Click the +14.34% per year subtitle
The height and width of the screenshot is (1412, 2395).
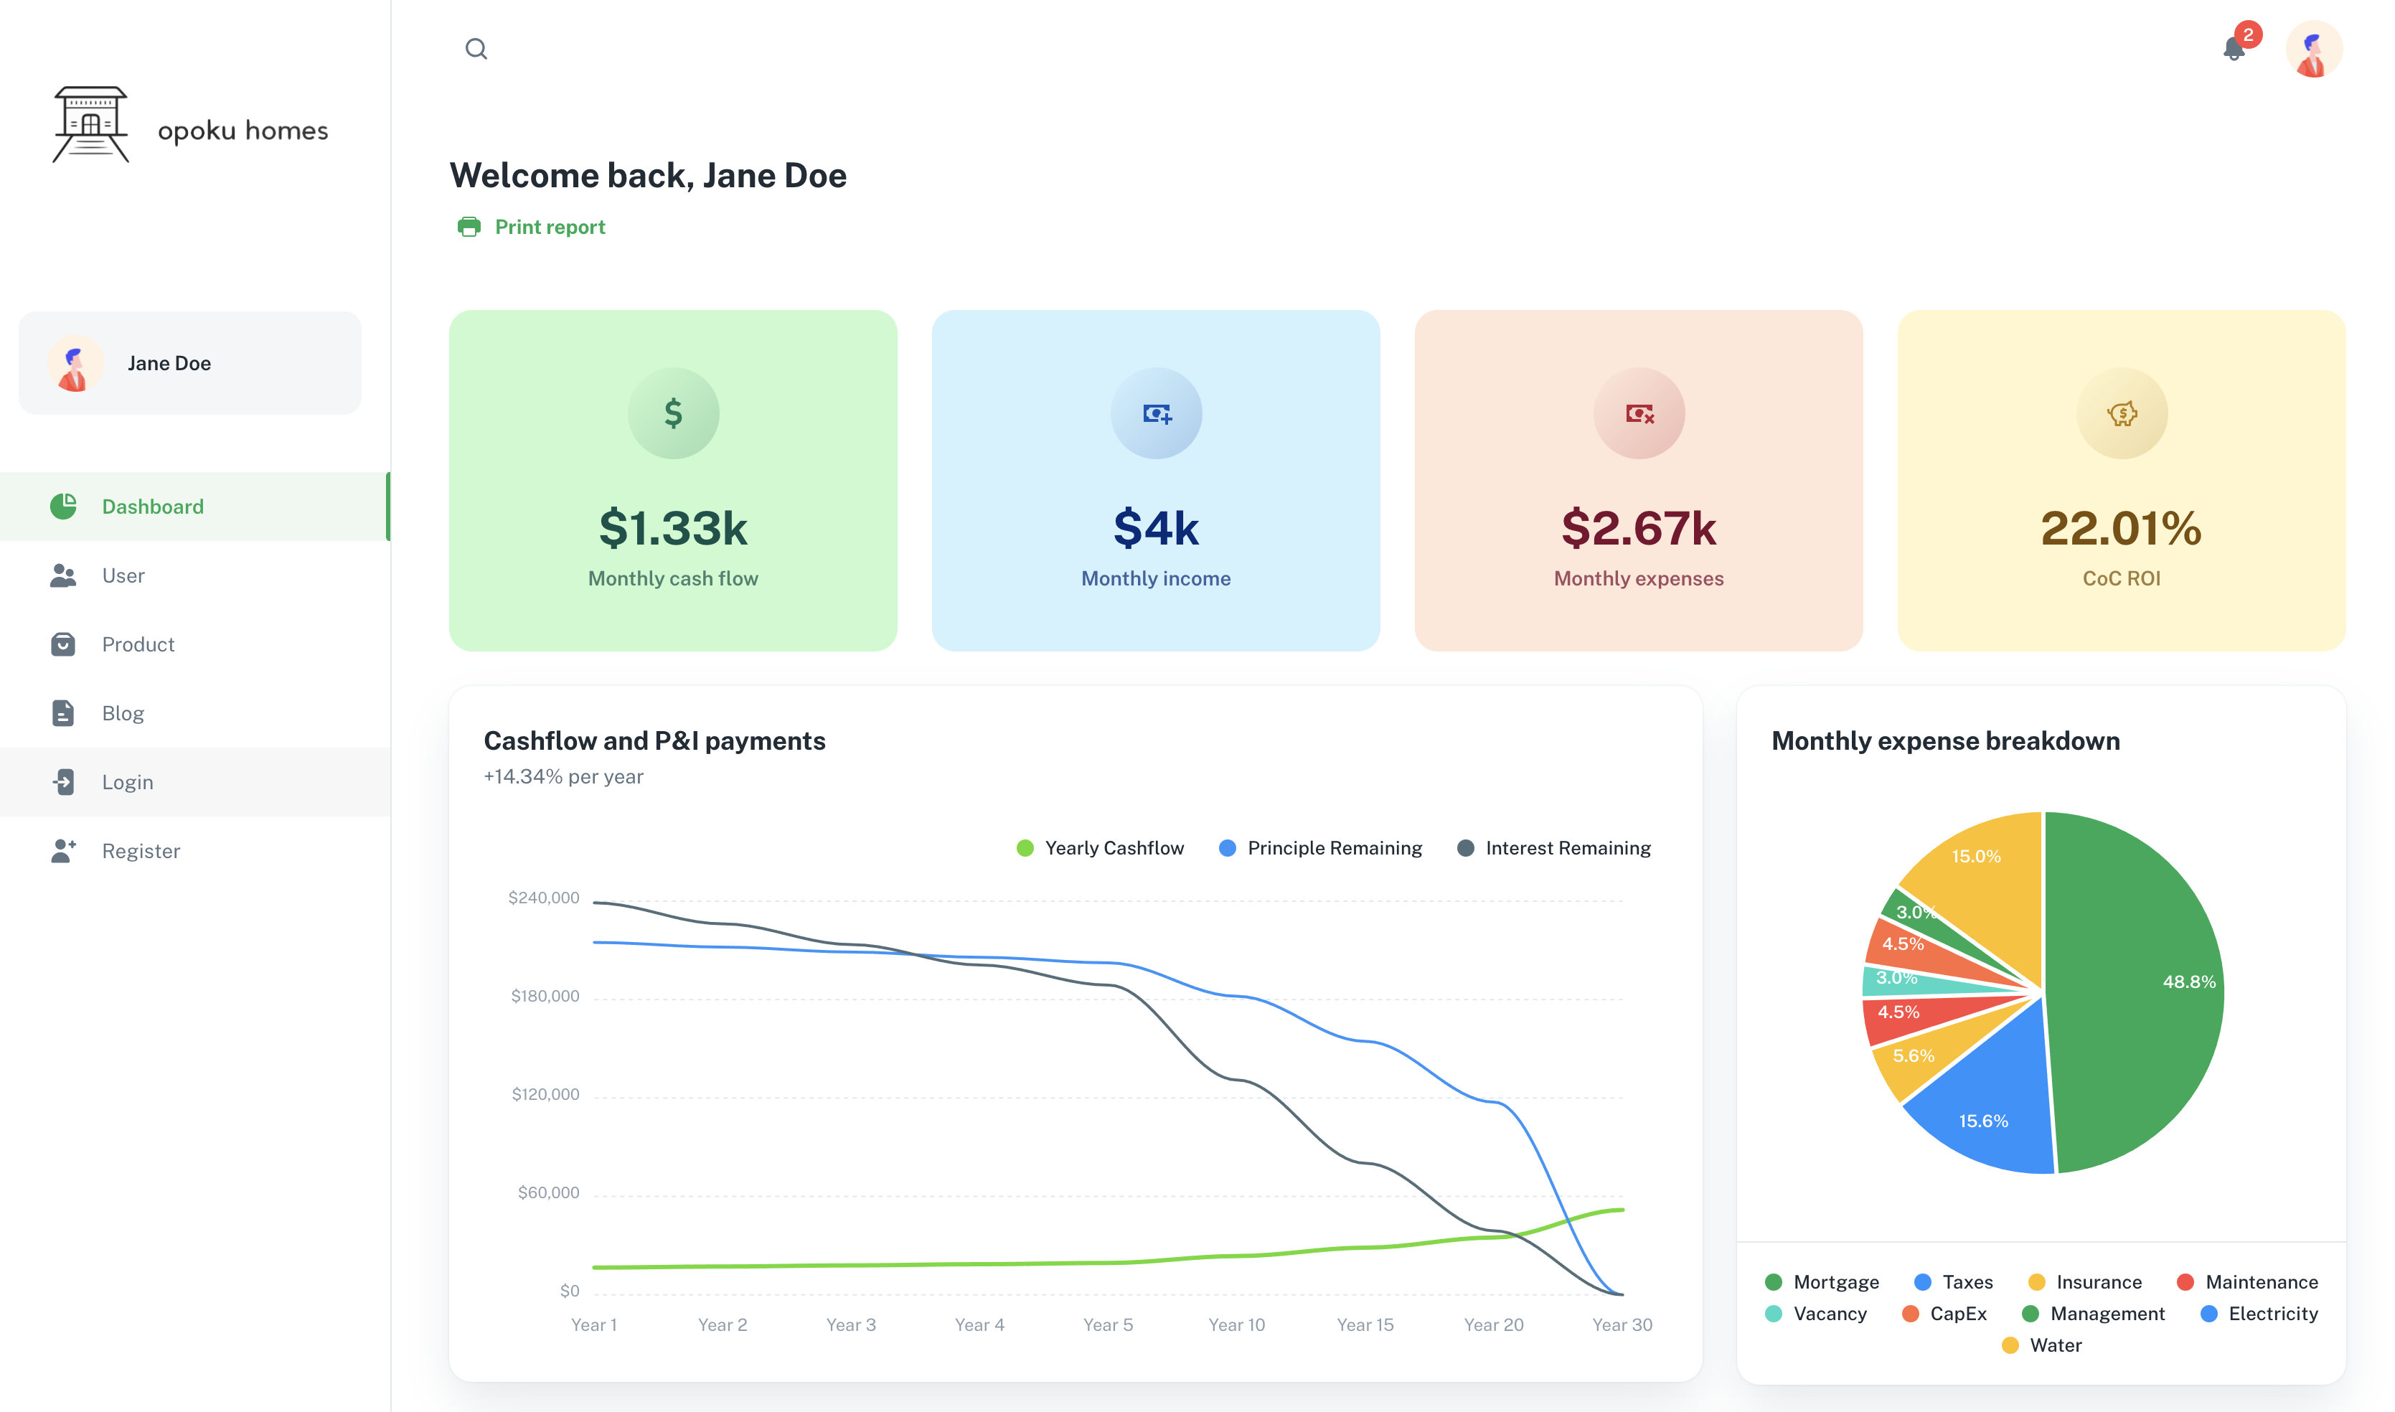click(x=563, y=776)
